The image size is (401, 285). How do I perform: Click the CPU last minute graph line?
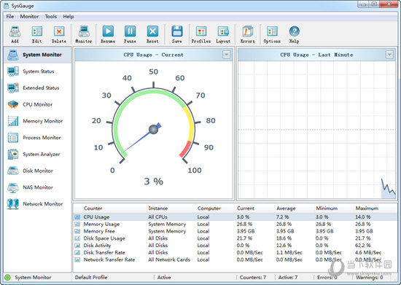click(x=388, y=189)
